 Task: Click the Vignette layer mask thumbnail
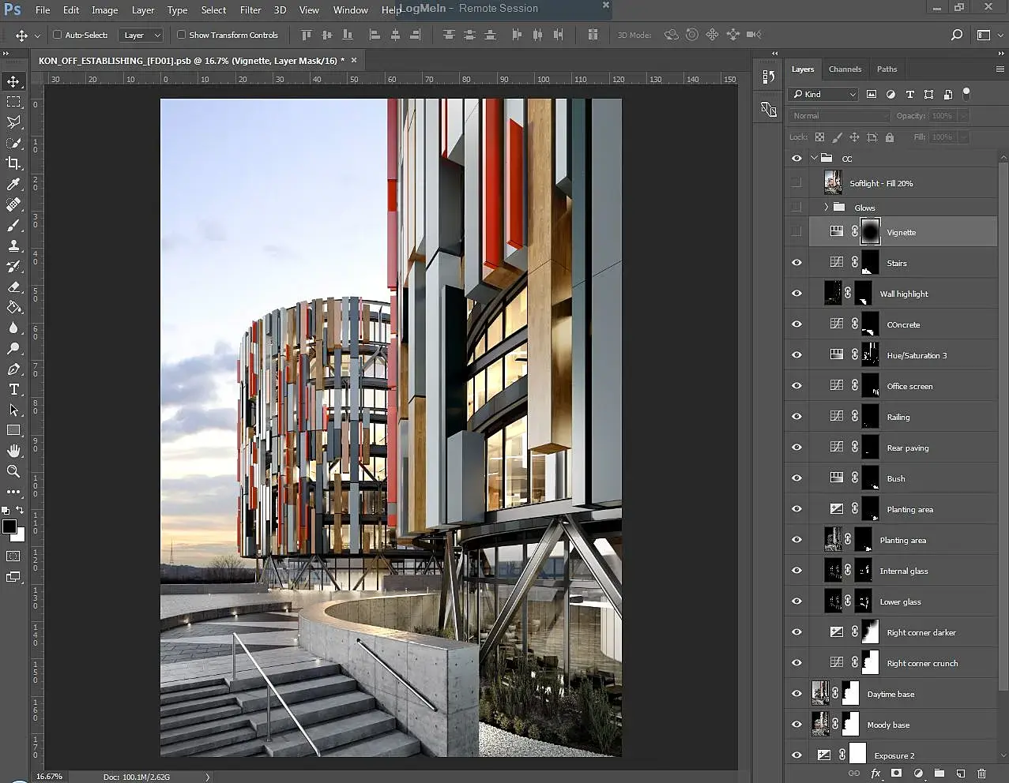(870, 232)
